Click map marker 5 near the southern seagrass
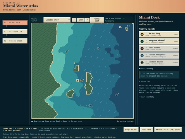The height and width of the screenshot is (139, 185). (90, 105)
